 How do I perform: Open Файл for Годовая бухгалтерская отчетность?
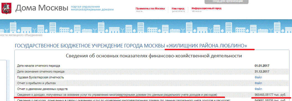258,77
